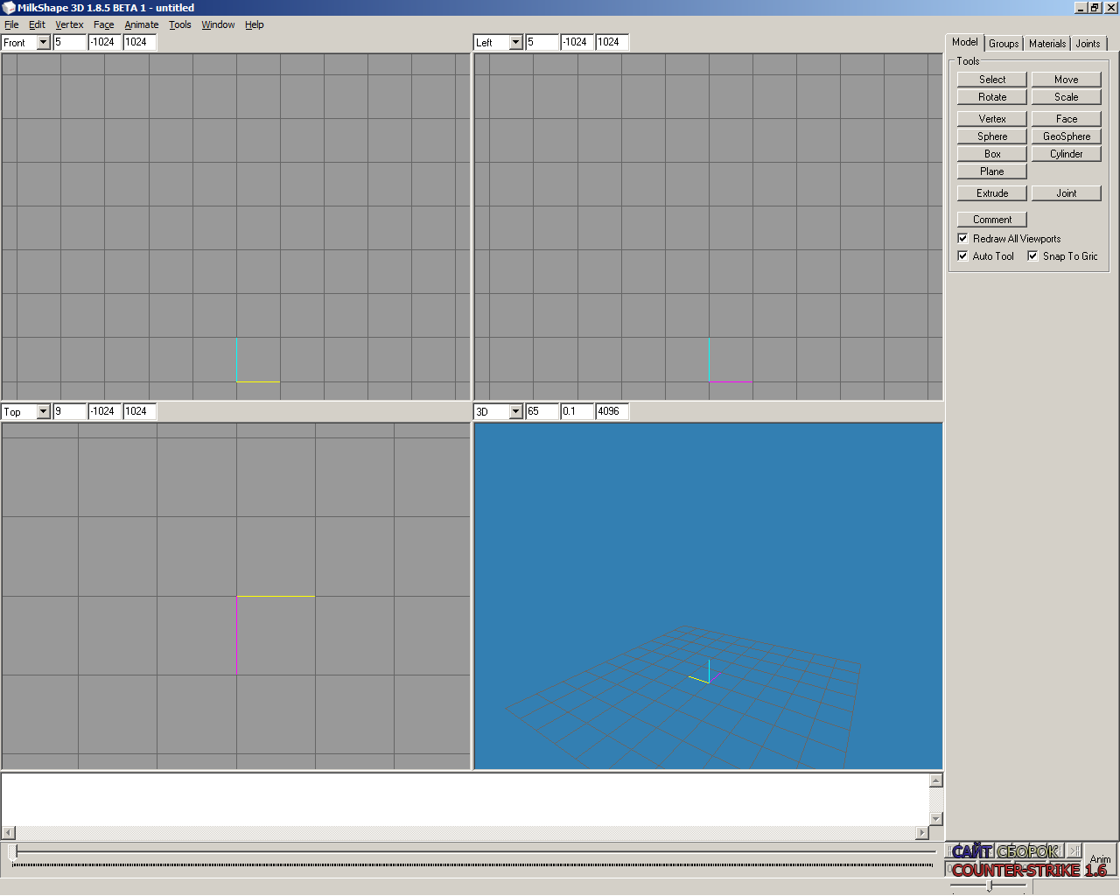Pick the Cylinder primitive tool
Screen dimensions: 1120x896
1066,154
